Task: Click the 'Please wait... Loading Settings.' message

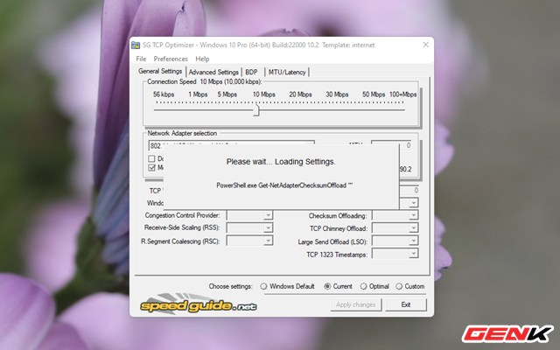Action: (281, 162)
